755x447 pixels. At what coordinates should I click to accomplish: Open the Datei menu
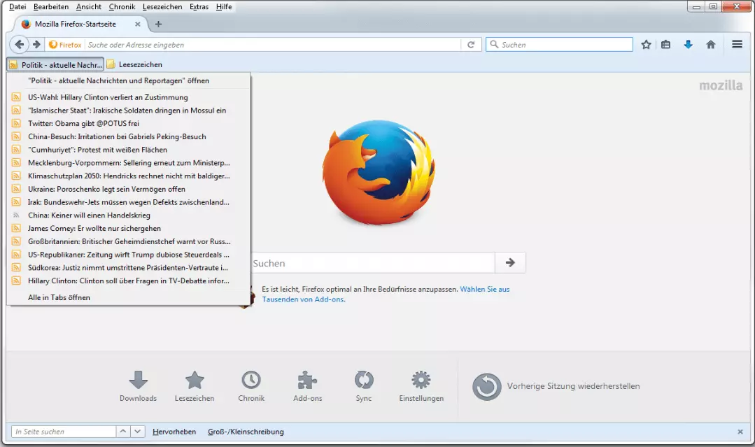(x=17, y=7)
